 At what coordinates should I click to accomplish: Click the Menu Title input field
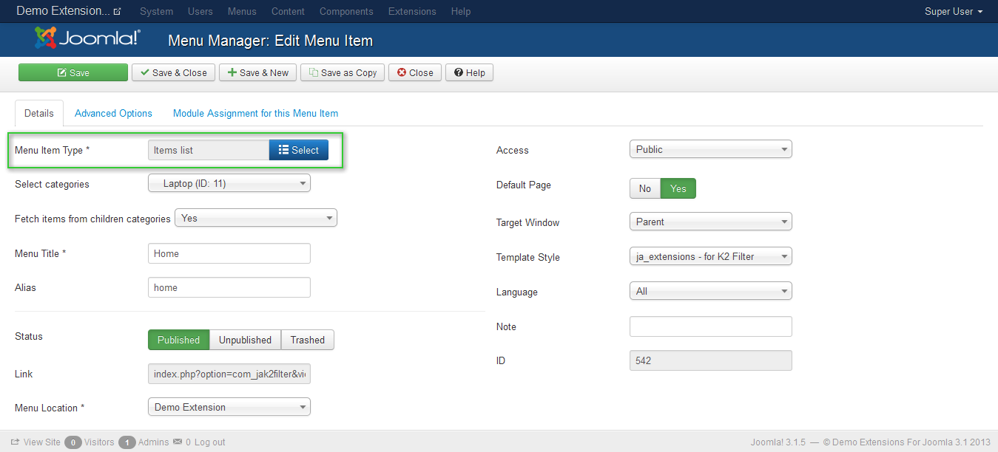tap(229, 253)
